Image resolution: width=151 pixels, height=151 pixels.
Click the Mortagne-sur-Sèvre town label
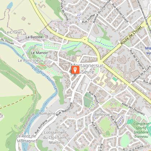(88, 69)
